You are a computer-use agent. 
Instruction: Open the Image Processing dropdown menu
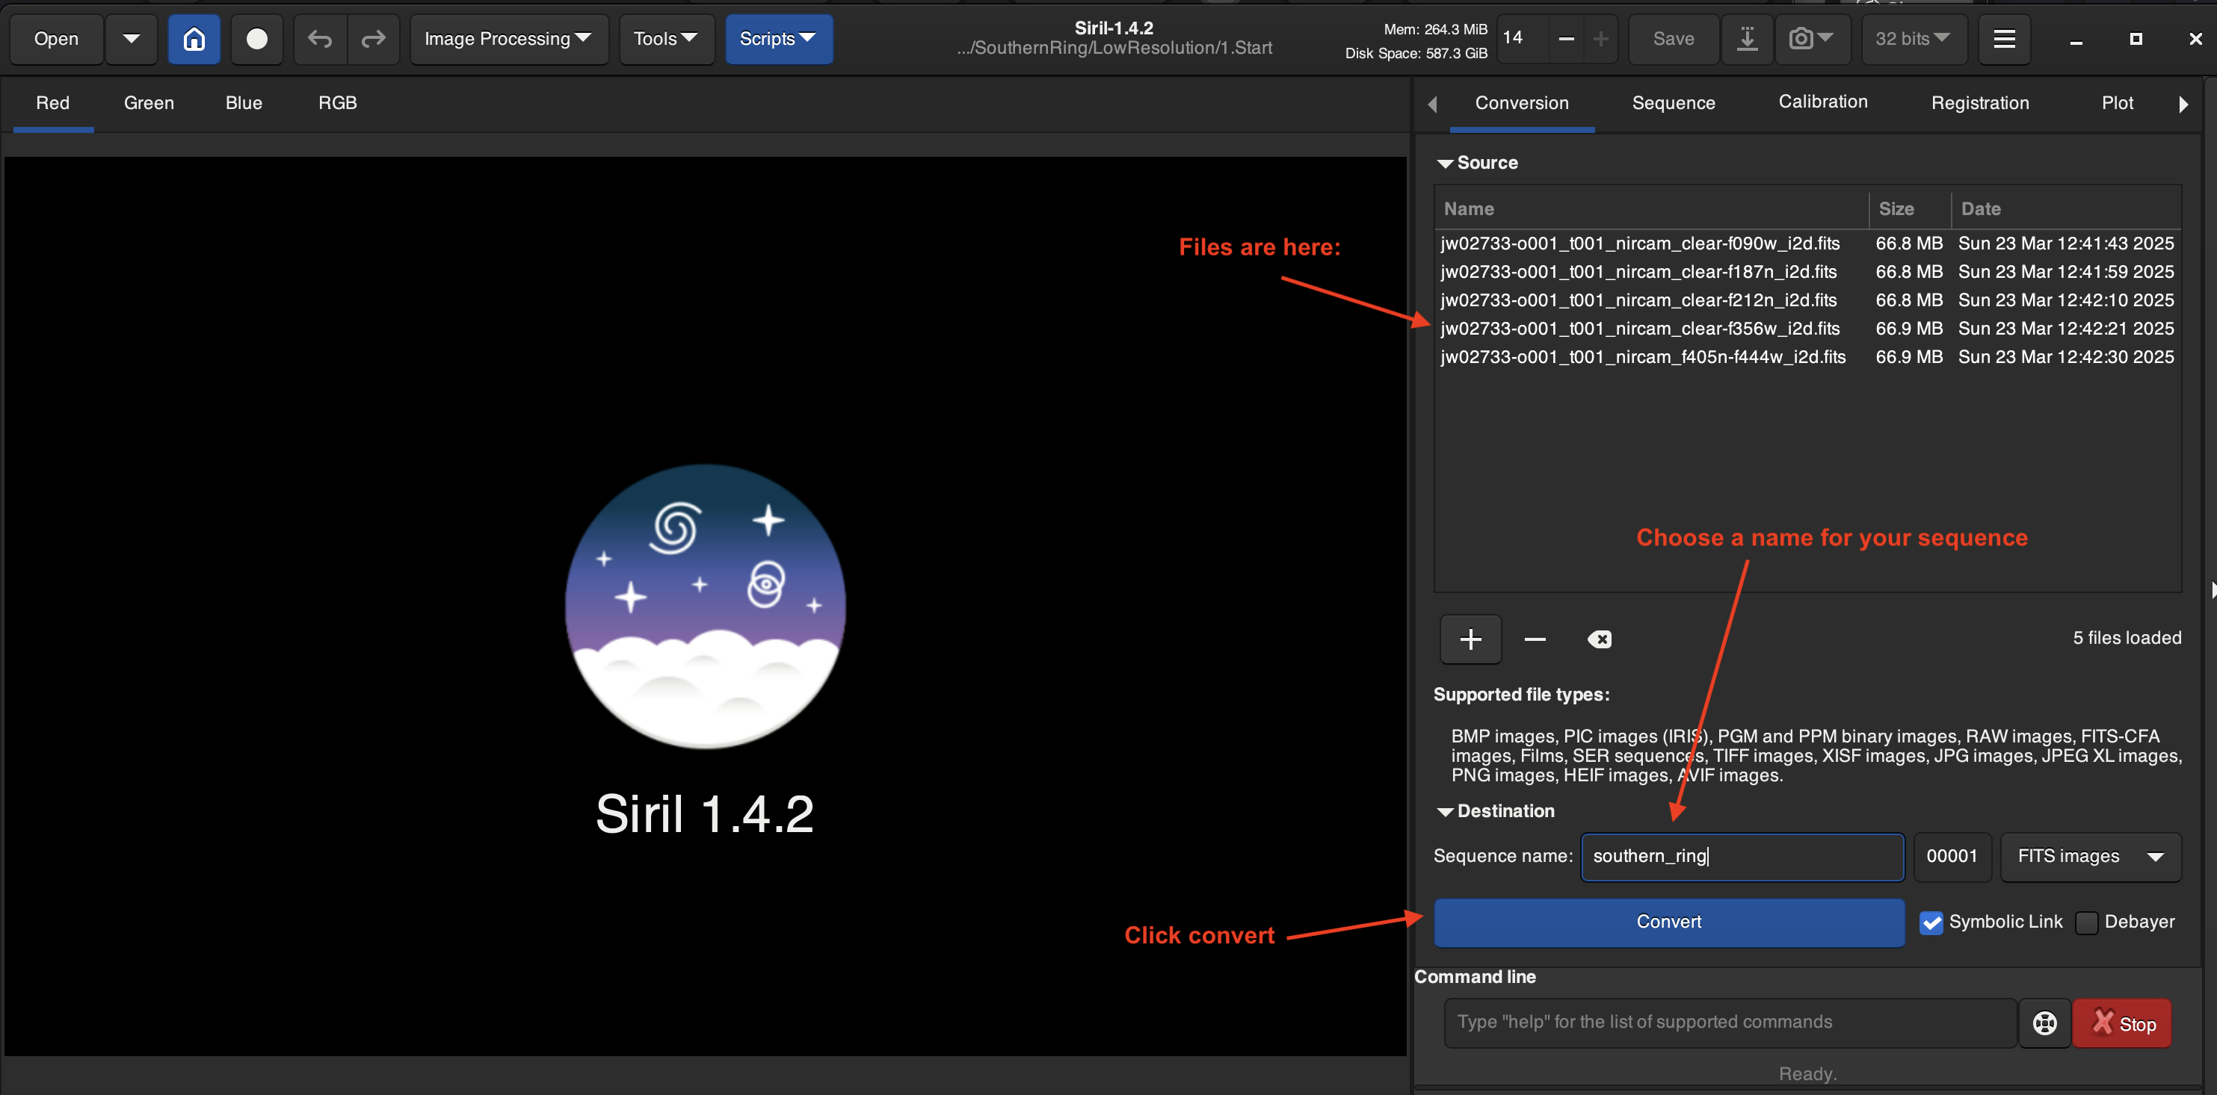(x=508, y=39)
